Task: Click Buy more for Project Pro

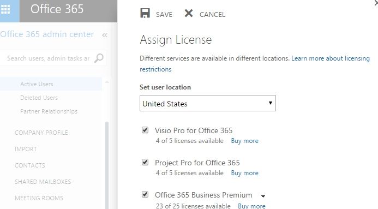Action: click(245, 173)
